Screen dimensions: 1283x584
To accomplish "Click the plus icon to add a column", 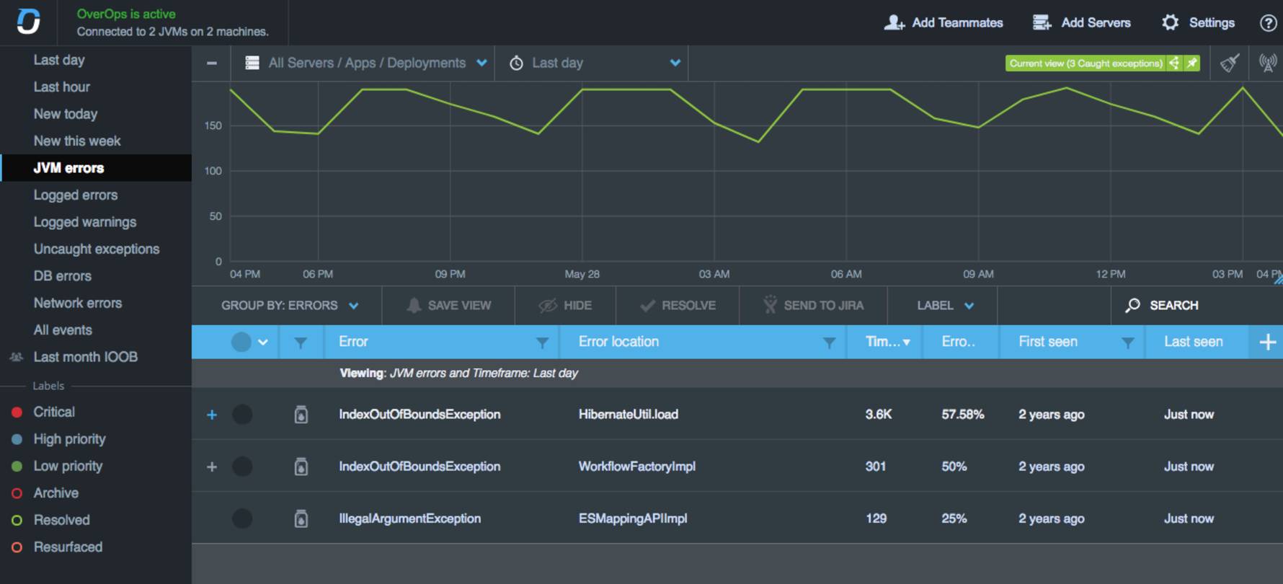I will point(1267,342).
